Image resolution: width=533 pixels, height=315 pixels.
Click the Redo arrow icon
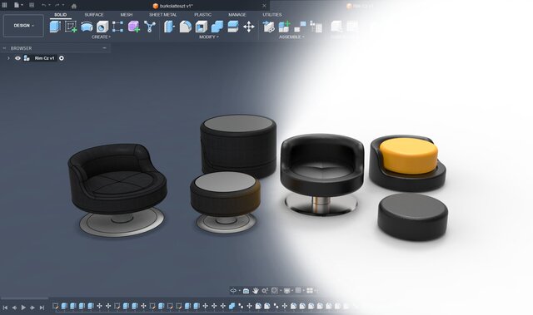point(57,6)
